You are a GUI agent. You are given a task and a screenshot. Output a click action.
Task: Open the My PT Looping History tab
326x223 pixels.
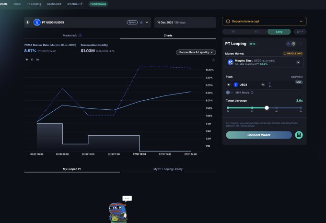[168, 169]
